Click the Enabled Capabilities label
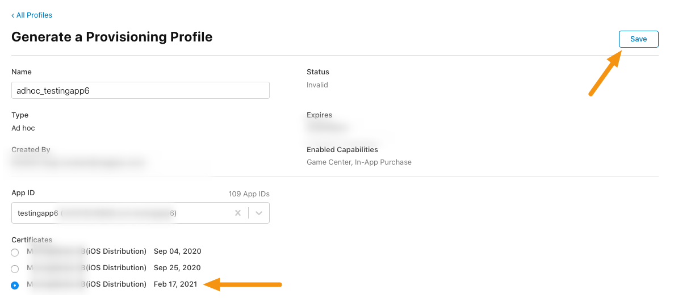674x298 pixels. pos(342,150)
